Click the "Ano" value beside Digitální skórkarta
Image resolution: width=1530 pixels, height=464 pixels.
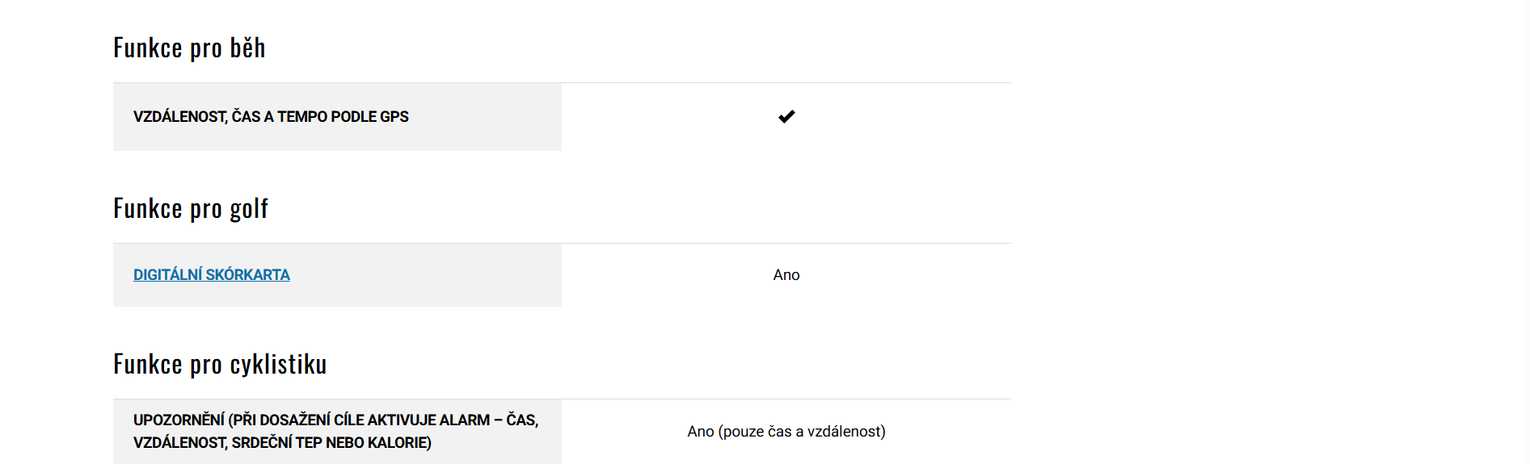[786, 275]
